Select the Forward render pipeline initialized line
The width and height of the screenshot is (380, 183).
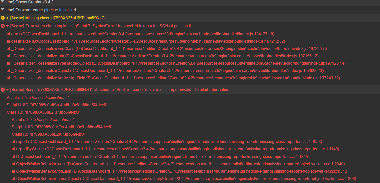(39, 10)
